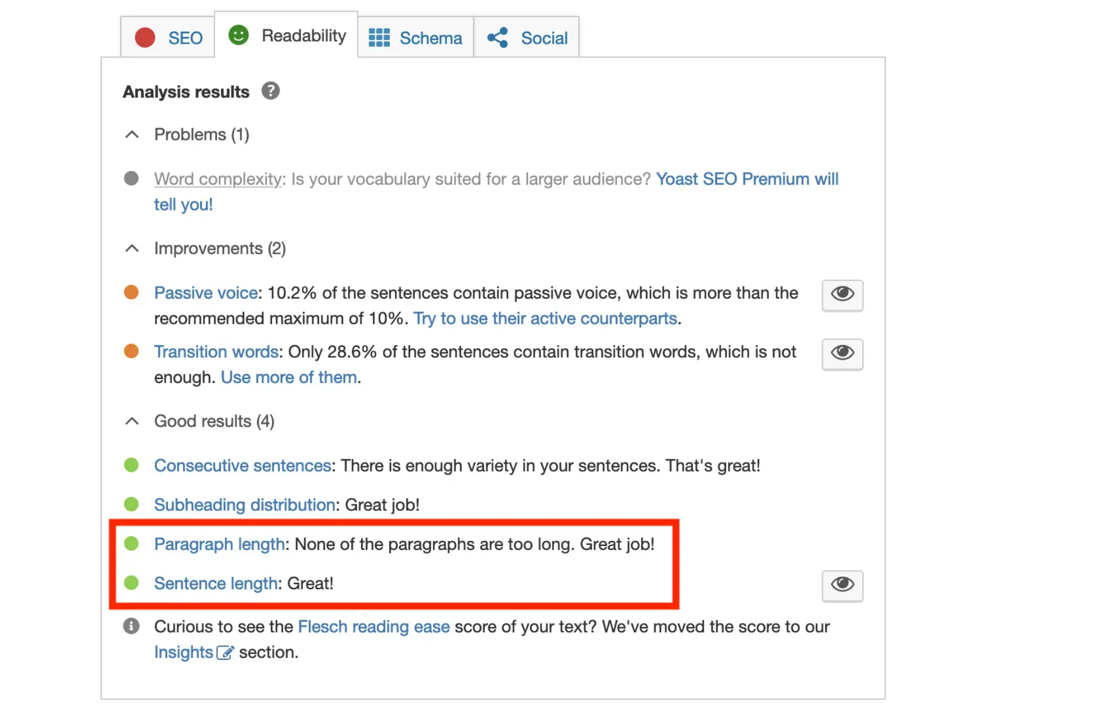Image resolution: width=1096 pixels, height=707 pixels.
Task: Toggle eye highlight for Sentence length result
Action: click(842, 586)
